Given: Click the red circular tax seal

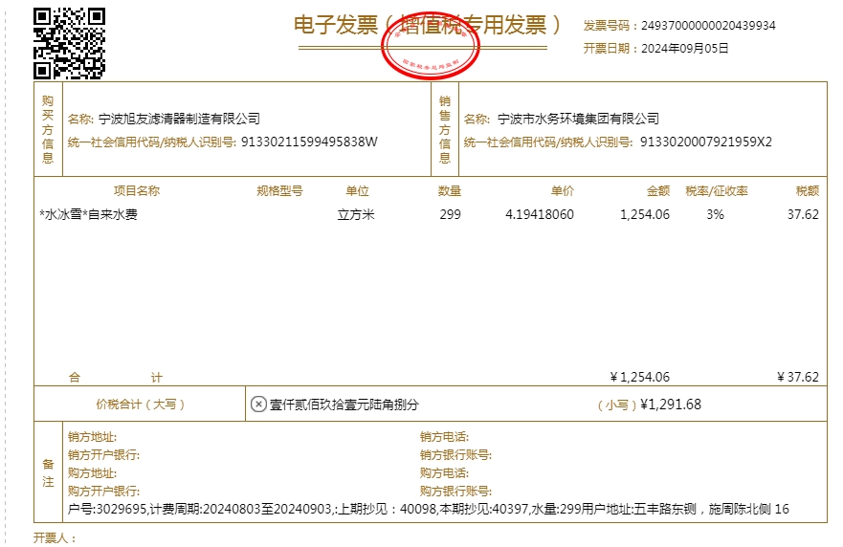Looking at the screenshot, I should 424,44.
